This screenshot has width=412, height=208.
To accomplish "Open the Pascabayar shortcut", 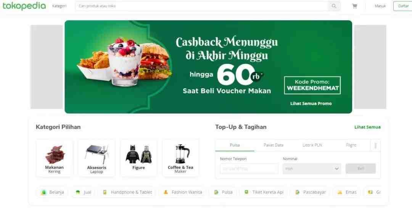I will [x=310, y=192].
